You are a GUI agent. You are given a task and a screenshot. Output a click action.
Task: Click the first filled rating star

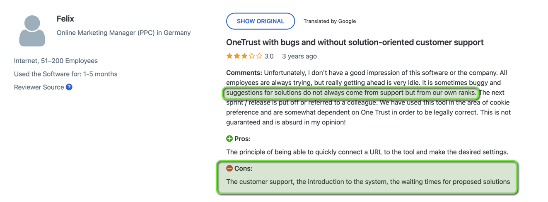click(229, 56)
